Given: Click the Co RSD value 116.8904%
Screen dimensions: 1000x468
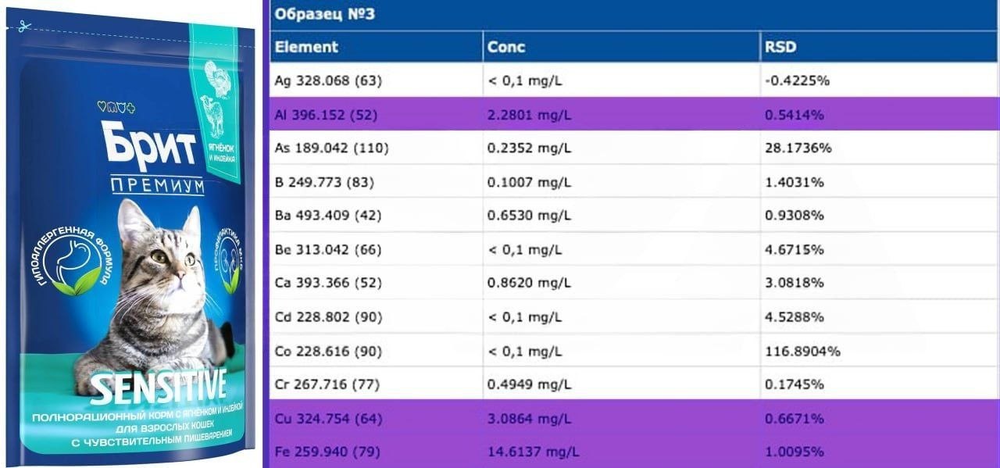Looking at the screenshot, I should click(802, 352).
